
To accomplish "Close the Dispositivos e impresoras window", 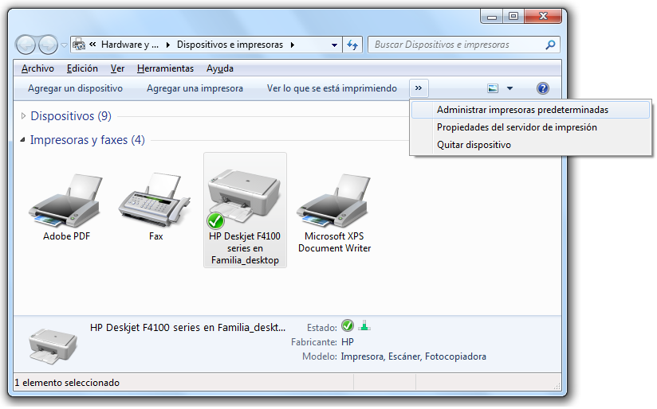I will [543, 17].
